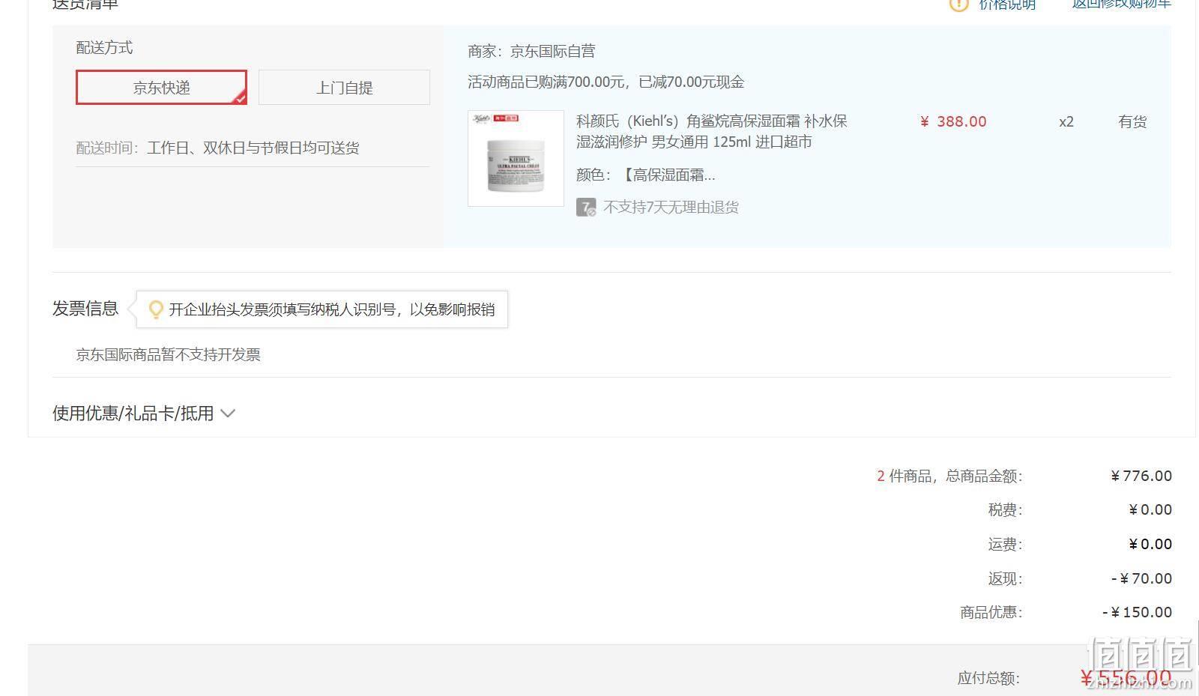Click the 商品优惠 -¥150.00 value

(1137, 612)
